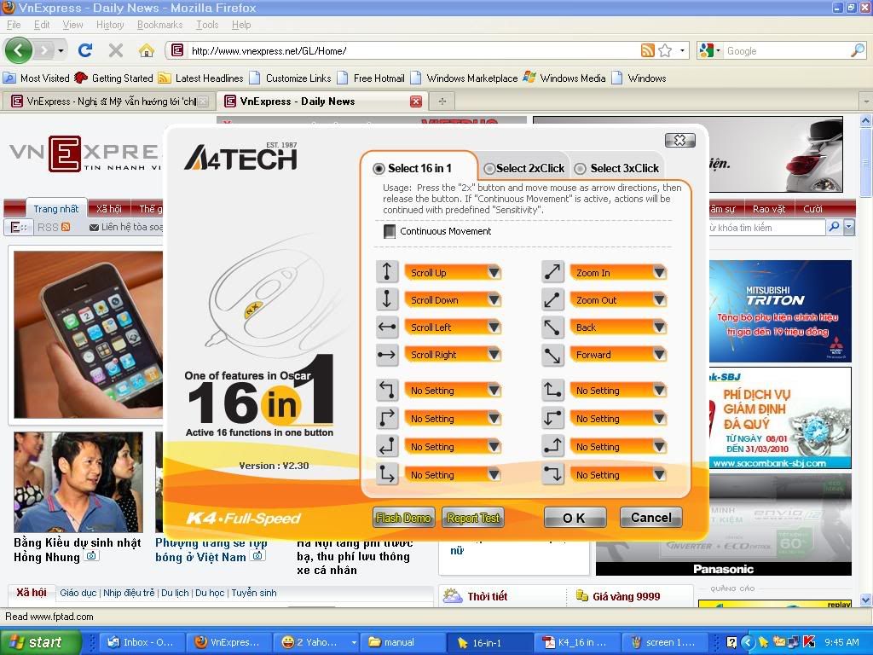Image resolution: width=873 pixels, height=655 pixels.
Task: Click the iPhone photo thumbnail on VnExpress
Action: point(88,334)
